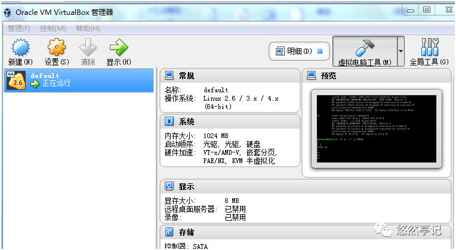Screen dimensions: 456x250
Task: Click the Preview (预览) section monitor icon
Action: coord(311,76)
